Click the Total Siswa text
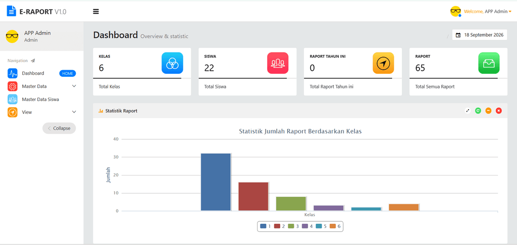Screen dimensions: 517x245 coord(215,87)
